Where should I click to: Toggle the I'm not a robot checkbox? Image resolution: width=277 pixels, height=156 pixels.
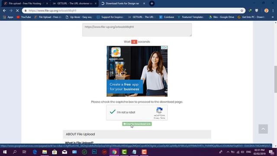coord(113,112)
